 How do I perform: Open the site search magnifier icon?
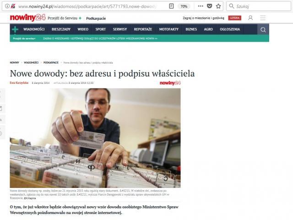(x=263, y=29)
